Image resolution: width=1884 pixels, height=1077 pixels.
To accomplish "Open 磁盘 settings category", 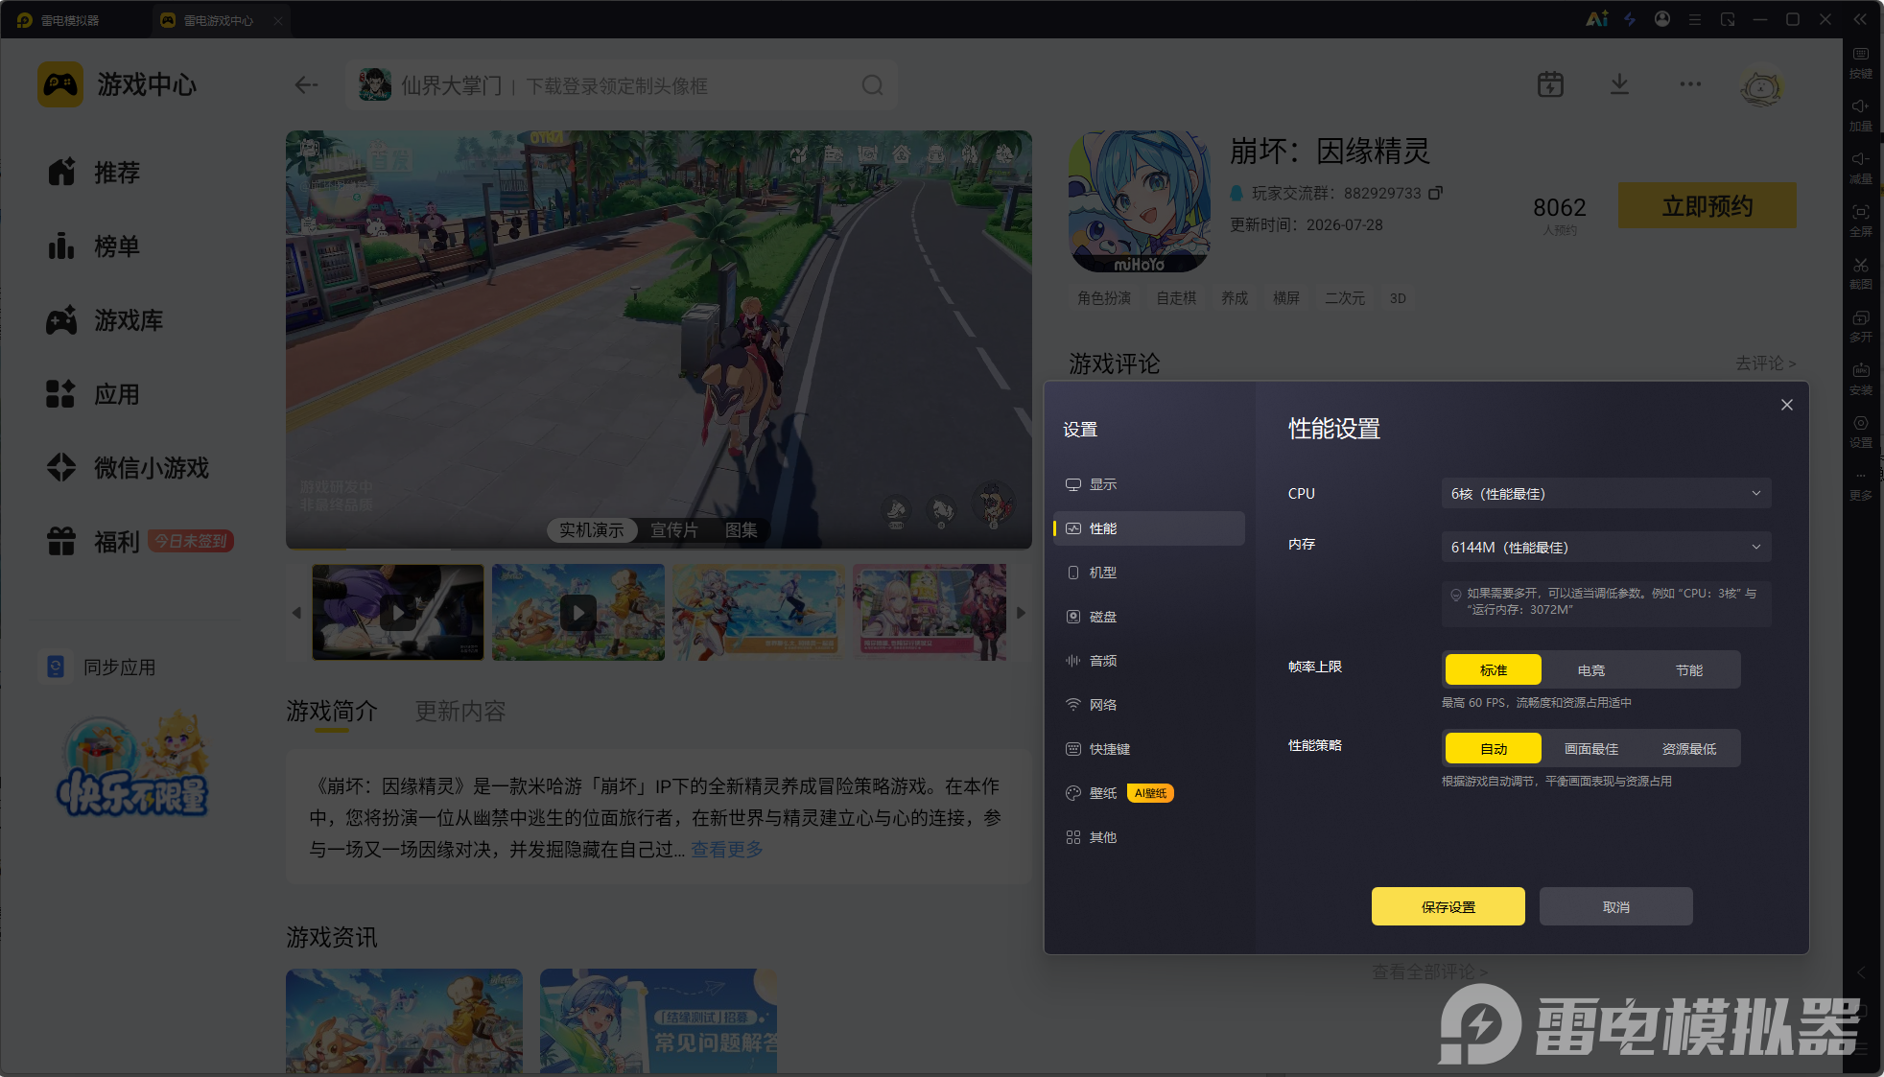I will (1149, 617).
